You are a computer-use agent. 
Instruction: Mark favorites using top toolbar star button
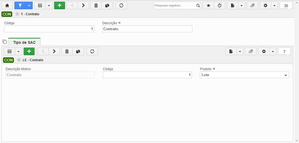(x=208, y=5)
